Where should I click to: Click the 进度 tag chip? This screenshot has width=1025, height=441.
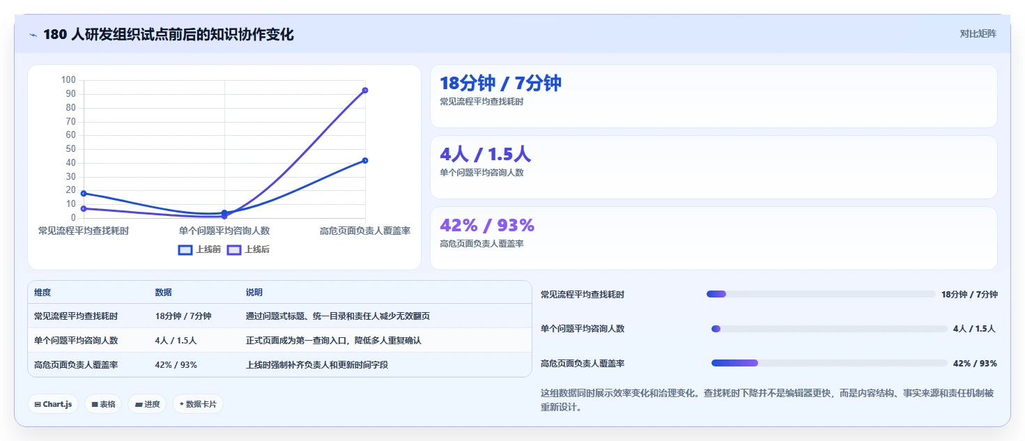tap(147, 404)
